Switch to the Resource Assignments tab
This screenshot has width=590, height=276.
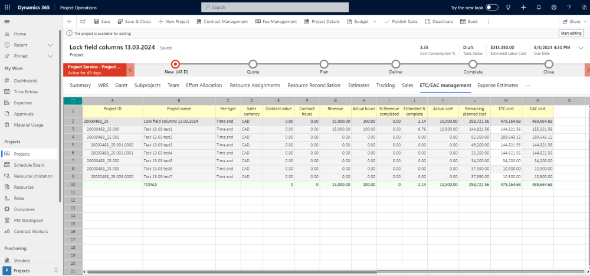coord(254,86)
